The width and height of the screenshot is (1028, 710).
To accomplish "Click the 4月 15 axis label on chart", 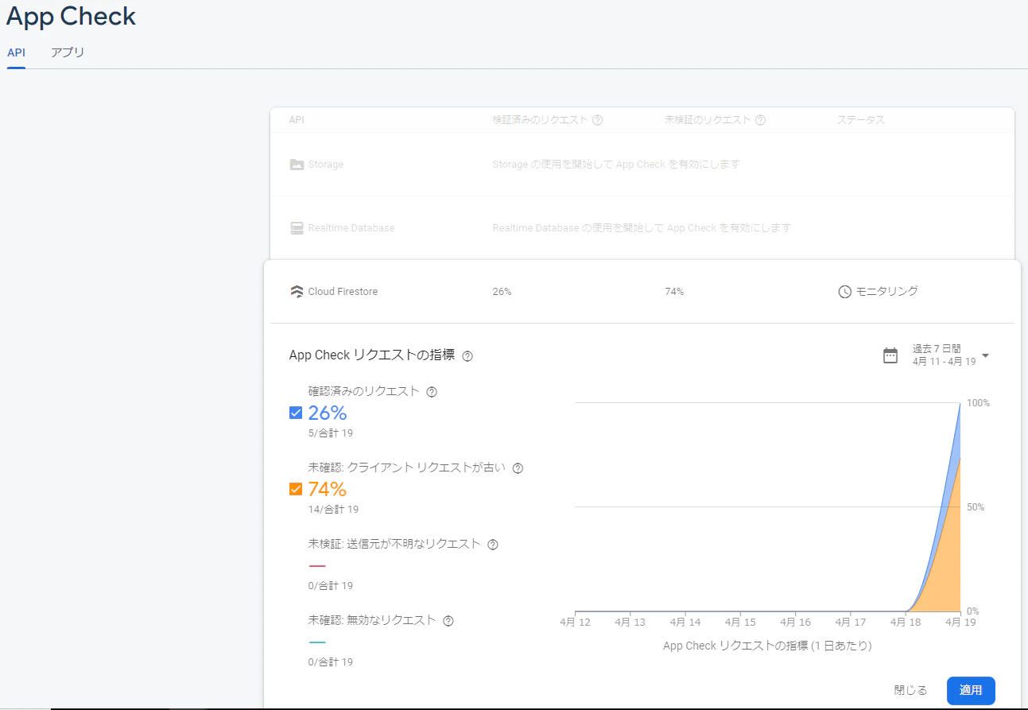I will [x=740, y=623].
